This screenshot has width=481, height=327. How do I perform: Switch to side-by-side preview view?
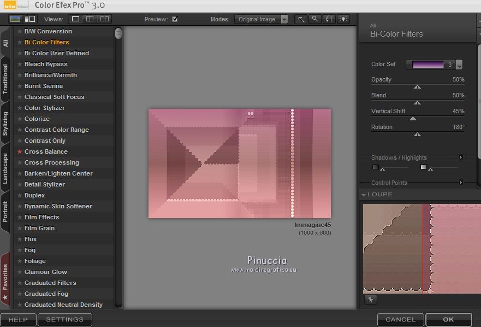pos(104,19)
